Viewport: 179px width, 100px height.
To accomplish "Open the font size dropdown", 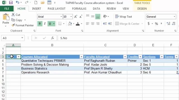I will [x=71, y=17].
